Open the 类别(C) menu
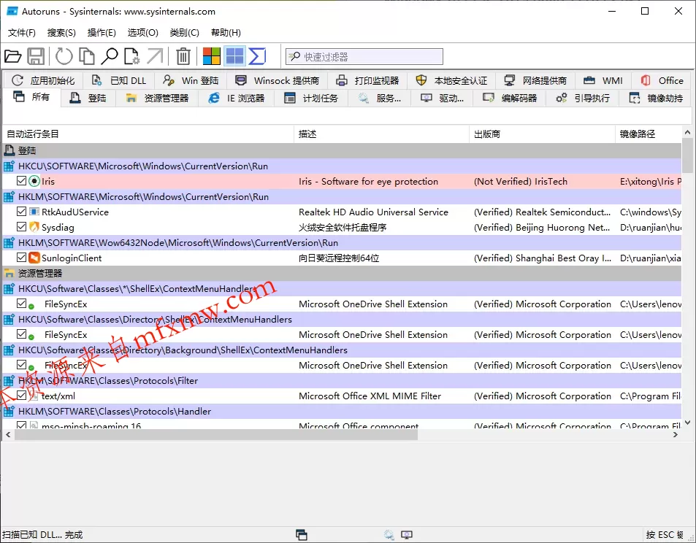This screenshot has width=696, height=543. click(184, 32)
